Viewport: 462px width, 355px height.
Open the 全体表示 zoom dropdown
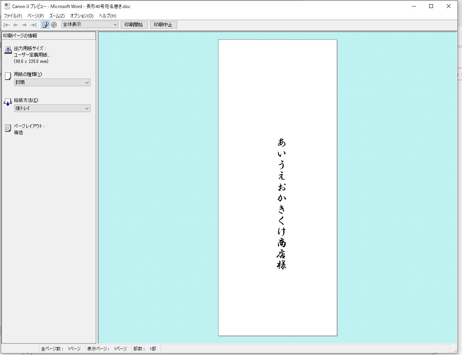coord(90,25)
